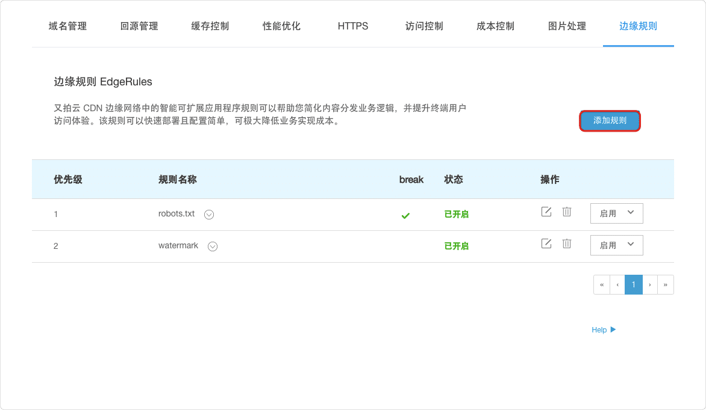Image resolution: width=706 pixels, height=410 pixels.
Task: Click the 边缘规则 EdgeRules heading
Action: click(103, 82)
